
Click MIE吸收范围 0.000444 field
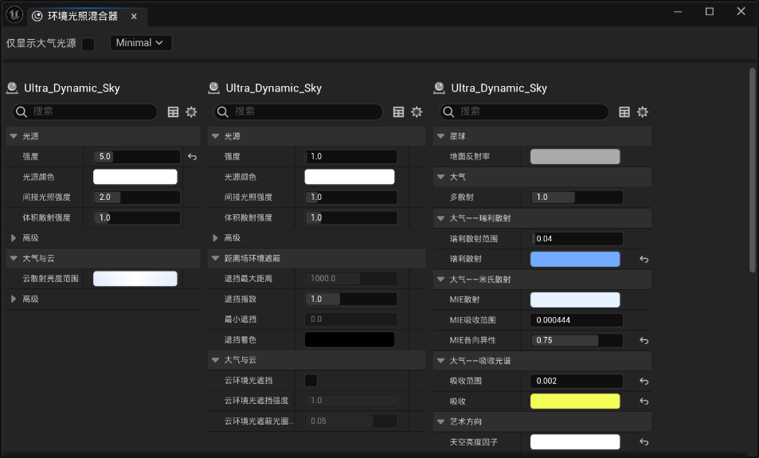(577, 320)
